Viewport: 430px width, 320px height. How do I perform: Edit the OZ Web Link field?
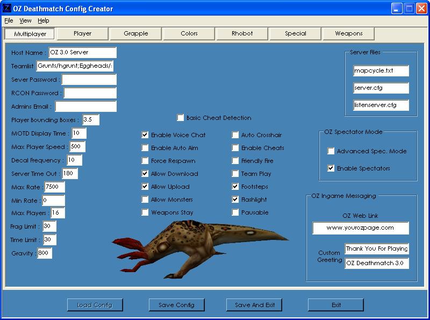tap(360, 228)
